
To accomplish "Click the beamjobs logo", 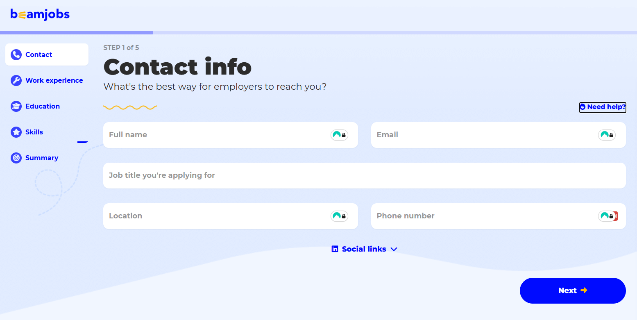I will [40, 14].
